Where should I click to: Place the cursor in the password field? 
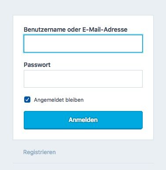pyautogui.click(x=83, y=79)
